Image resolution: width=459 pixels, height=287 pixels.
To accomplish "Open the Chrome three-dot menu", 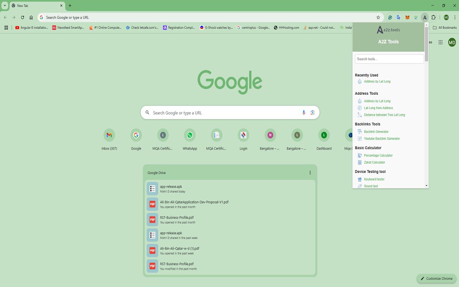I will (x=455, y=17).
